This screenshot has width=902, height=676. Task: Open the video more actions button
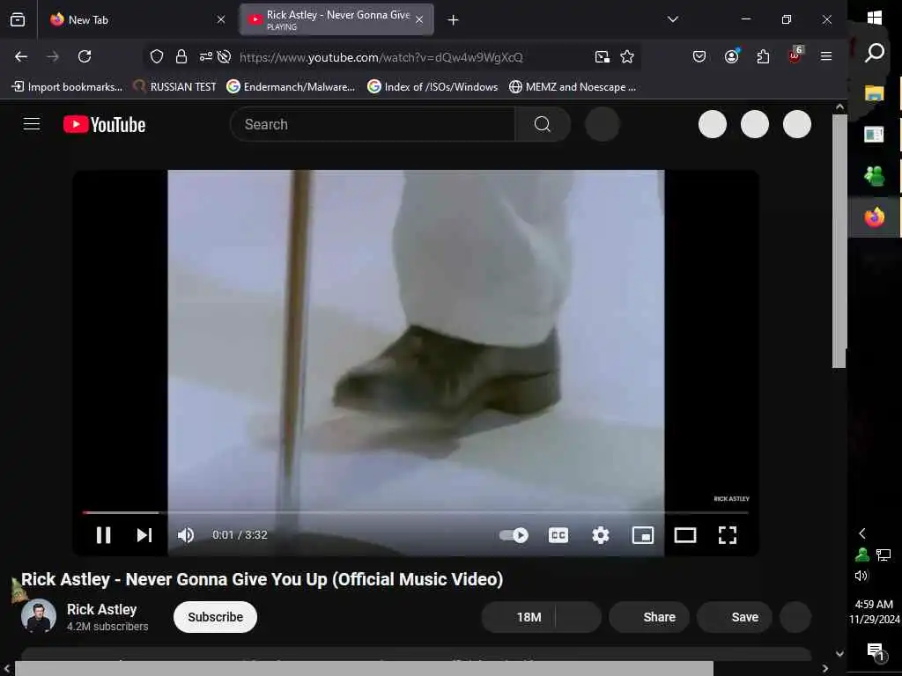795,617
